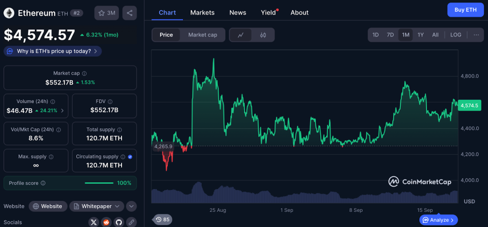Click the chain link social icon
Image resolution: width=488 pixels, height=227 pixels.
click(x=131, y=222)
